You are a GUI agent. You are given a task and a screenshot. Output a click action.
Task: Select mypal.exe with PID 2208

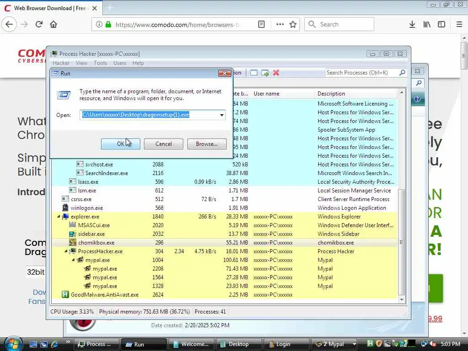click(x=225, y=269)
